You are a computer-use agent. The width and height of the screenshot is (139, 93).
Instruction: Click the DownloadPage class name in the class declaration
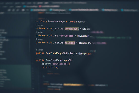56,22
